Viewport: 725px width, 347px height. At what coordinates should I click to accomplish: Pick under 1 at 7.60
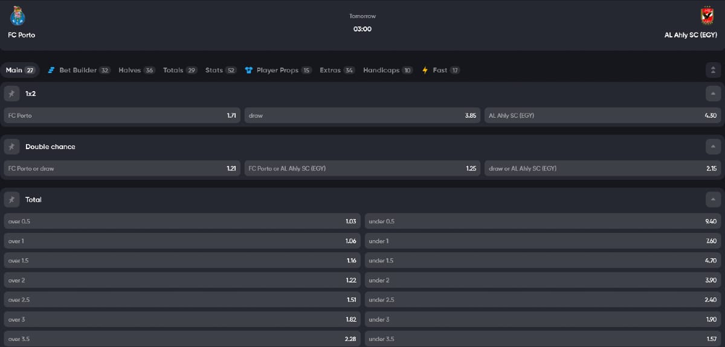pos(543,241)
